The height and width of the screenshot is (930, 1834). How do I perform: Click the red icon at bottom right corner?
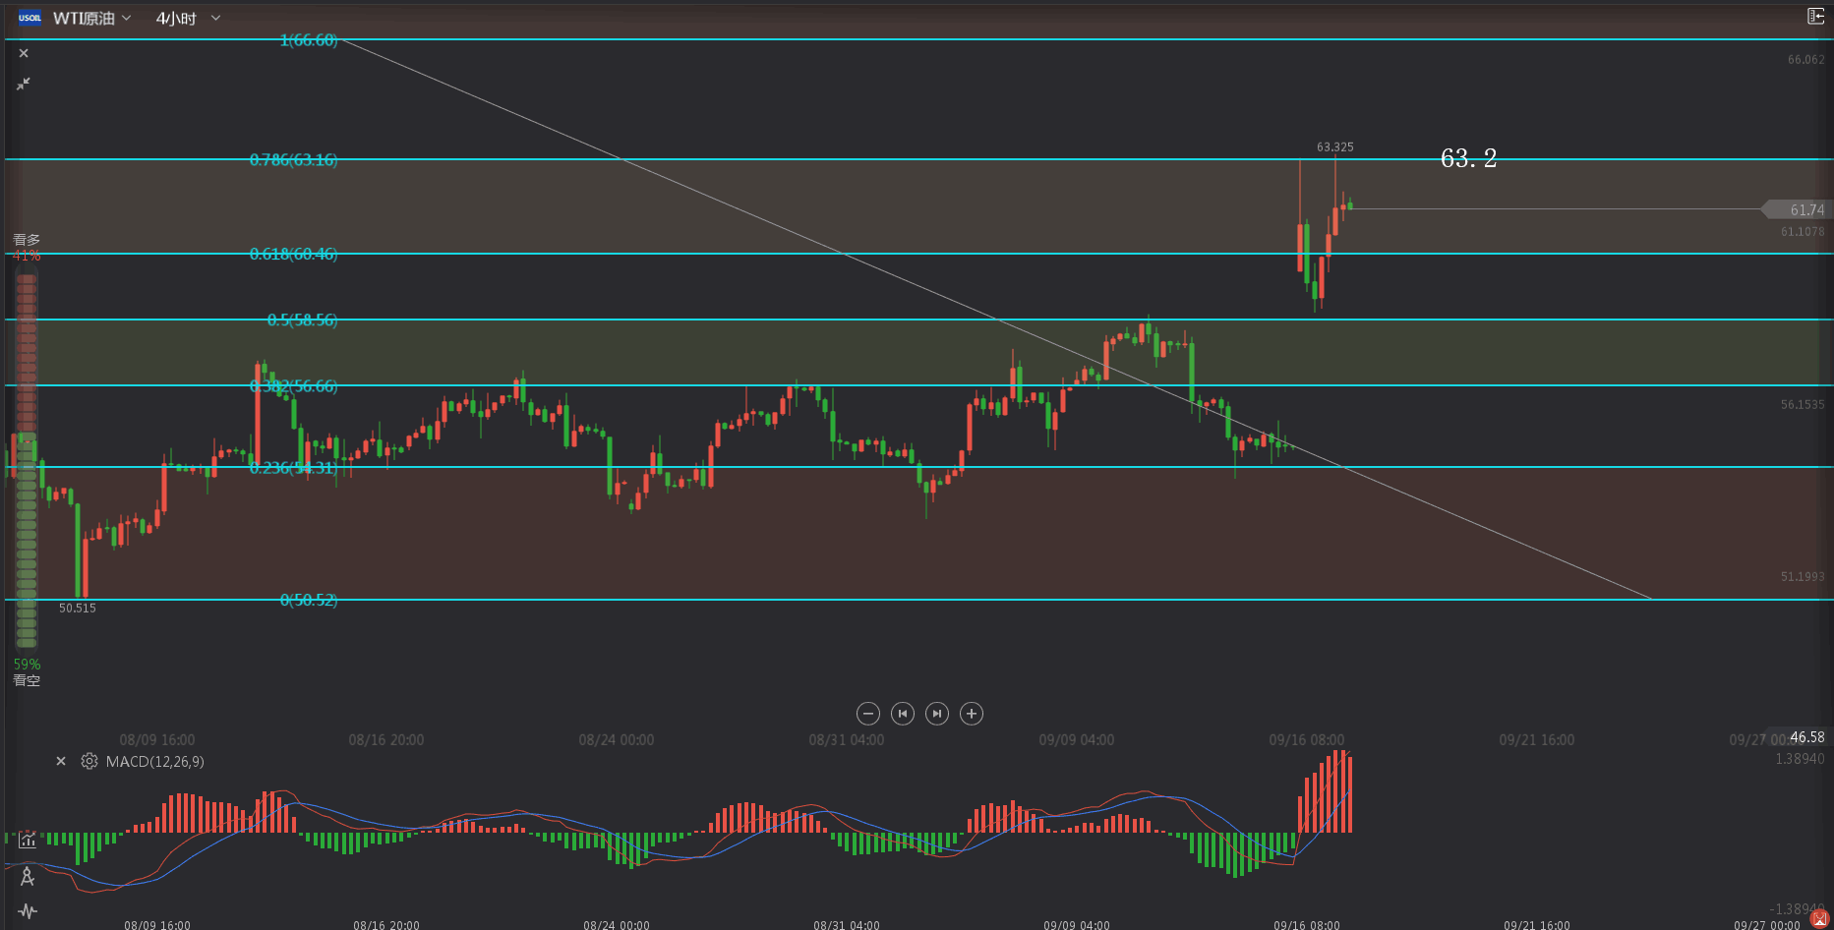1819,918
